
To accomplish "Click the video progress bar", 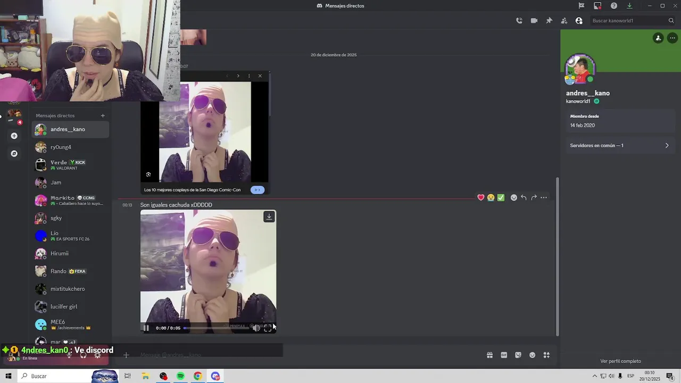I will [x=217, y=328].
